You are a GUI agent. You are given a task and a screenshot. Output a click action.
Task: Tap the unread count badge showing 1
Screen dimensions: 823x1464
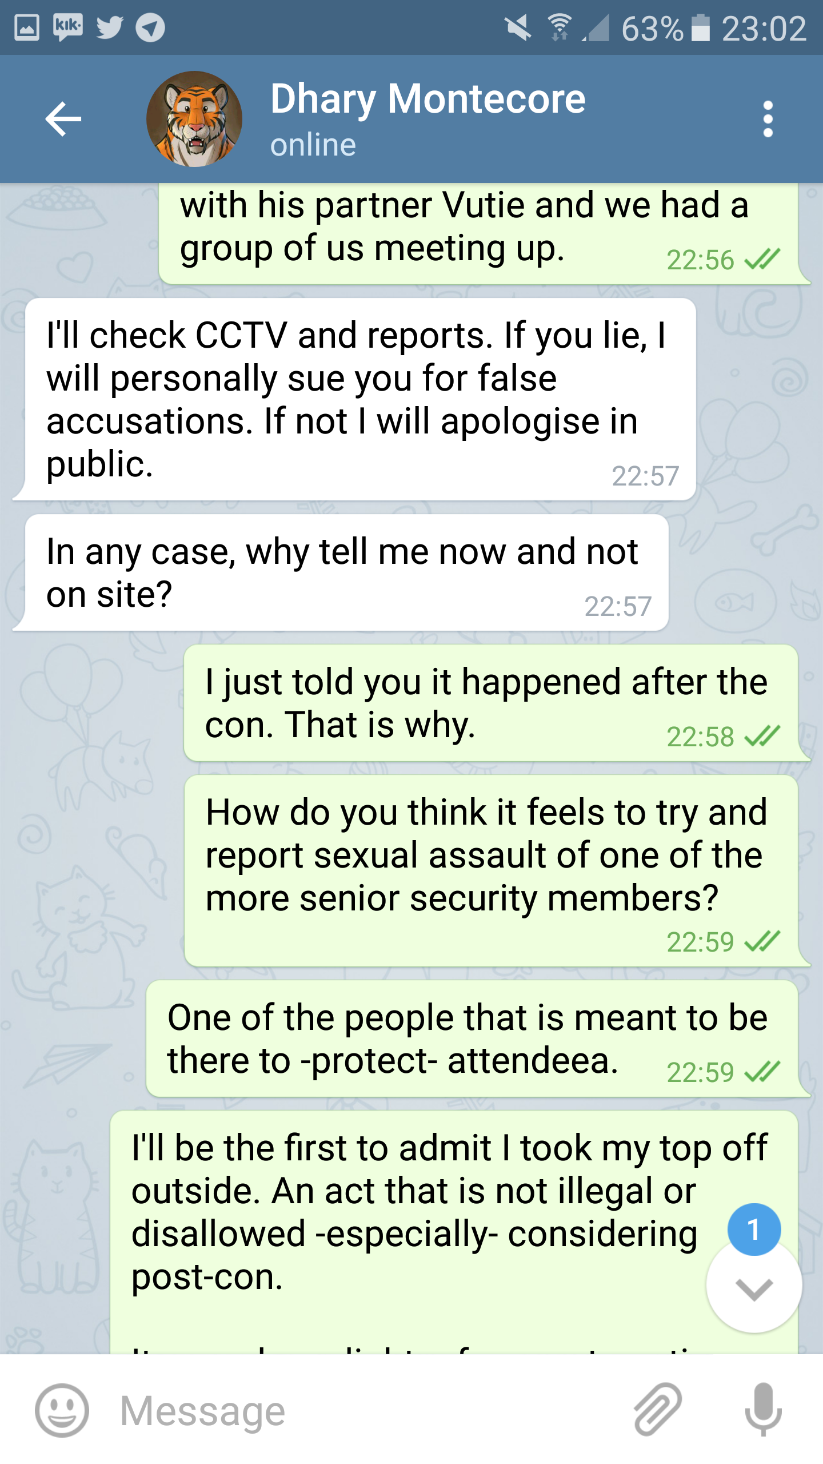pyautogui.click(x=754, y=1229)
